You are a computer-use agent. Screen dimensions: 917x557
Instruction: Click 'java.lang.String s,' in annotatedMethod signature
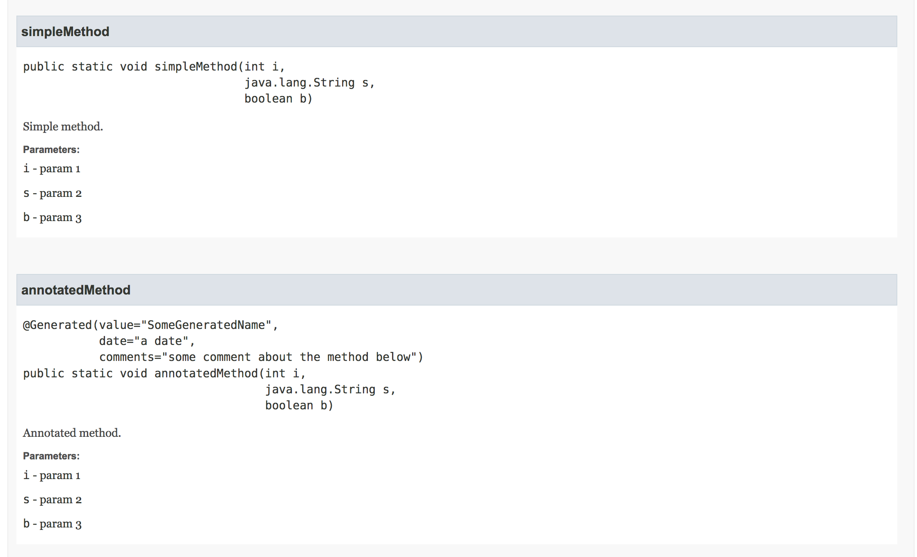(330, 389)
